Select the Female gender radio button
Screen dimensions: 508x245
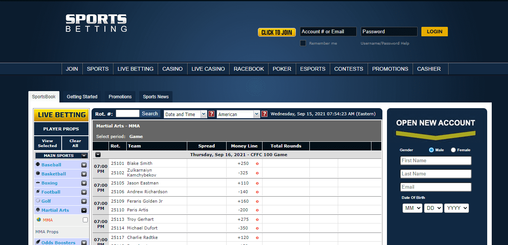pyautogui.click(x=453, y=150)
